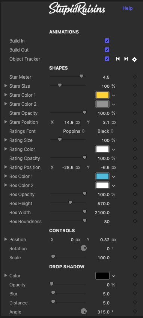Uncheck the Build Out animation
Image resolution: width=143 pixels, height=318 pixels.
click(107, 50)
